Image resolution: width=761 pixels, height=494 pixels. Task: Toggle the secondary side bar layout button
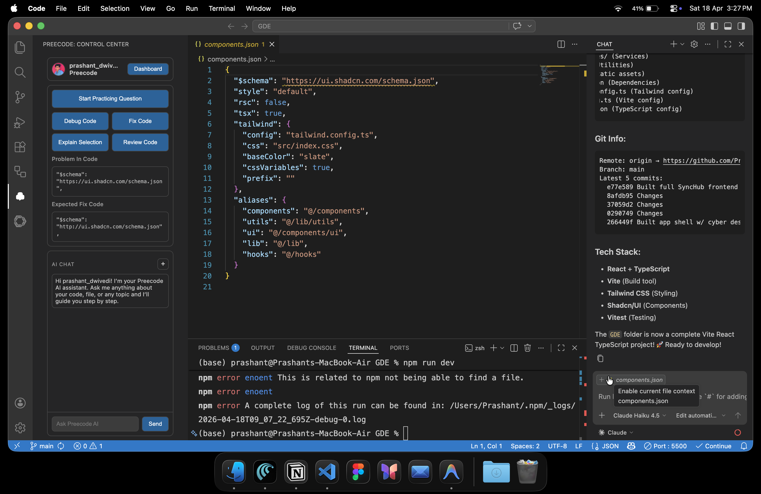click(x=741, y=26)
